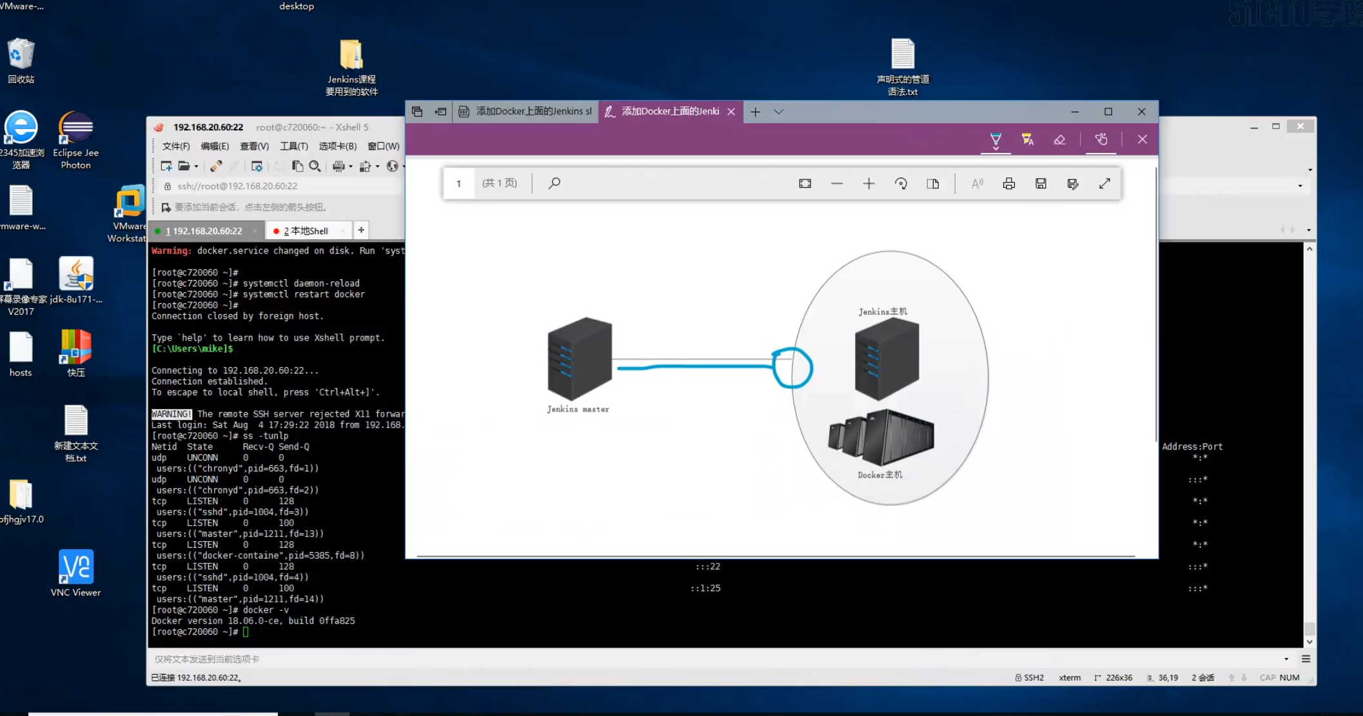Click the add current session arrow icon
The height and width of the screenshot is (716, 1363).
(166, 207)
